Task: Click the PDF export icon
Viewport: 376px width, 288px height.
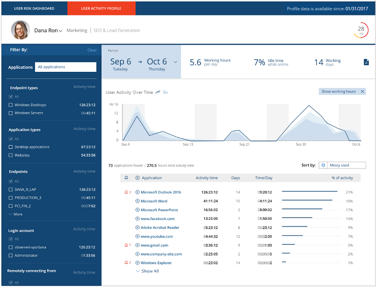Action: click(x=366, y=62)
